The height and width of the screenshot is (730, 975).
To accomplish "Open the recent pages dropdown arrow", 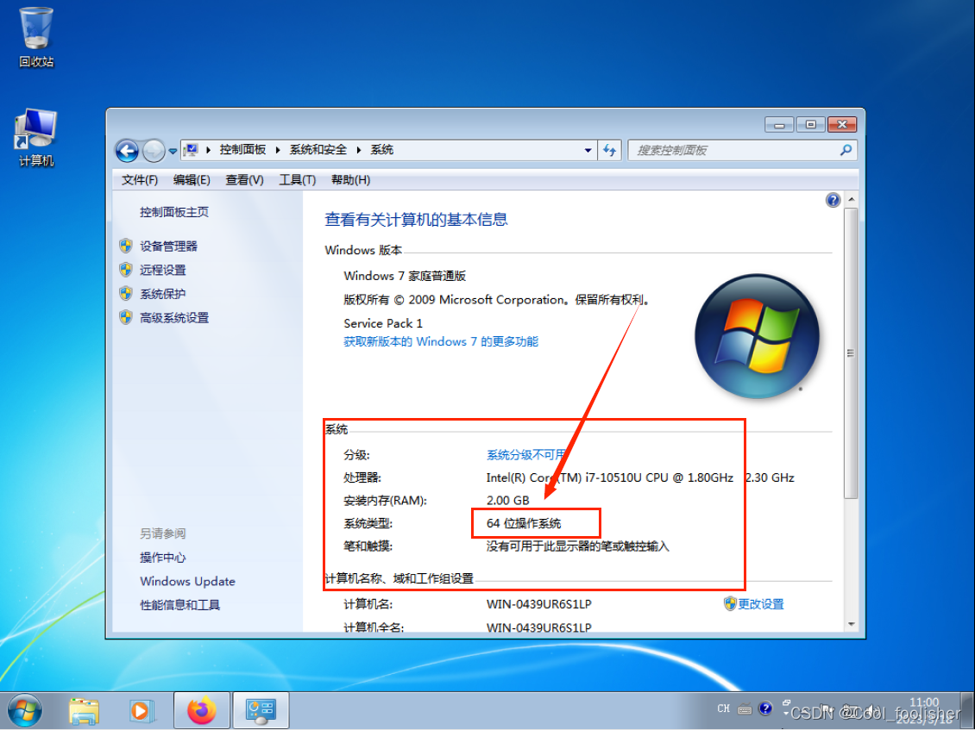I will tap(173, 150).
